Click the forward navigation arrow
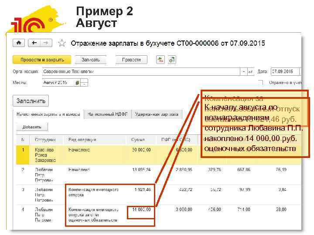Image resolution: width=314 pixels, height=235 pixels. click(x=46, y=43)
